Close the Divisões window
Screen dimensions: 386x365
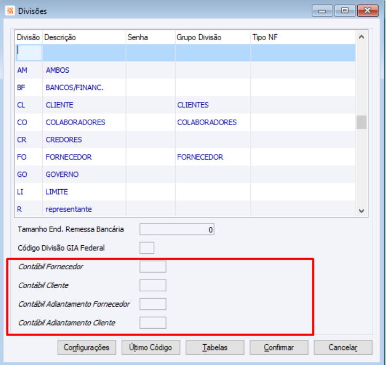click(x=368, y=11)
